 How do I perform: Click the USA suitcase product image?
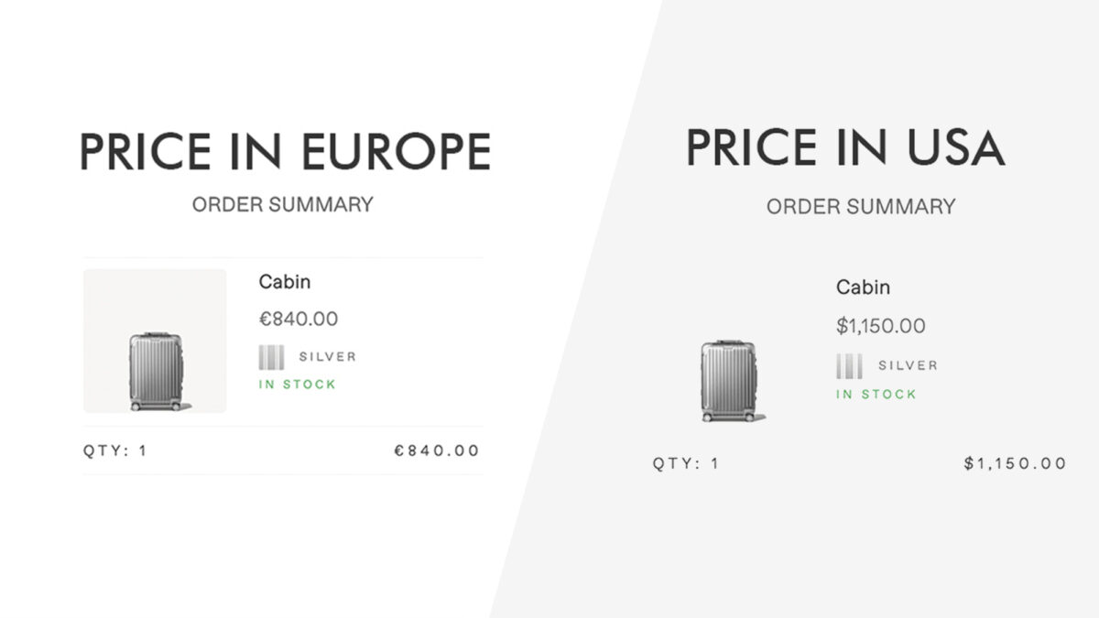732,380
